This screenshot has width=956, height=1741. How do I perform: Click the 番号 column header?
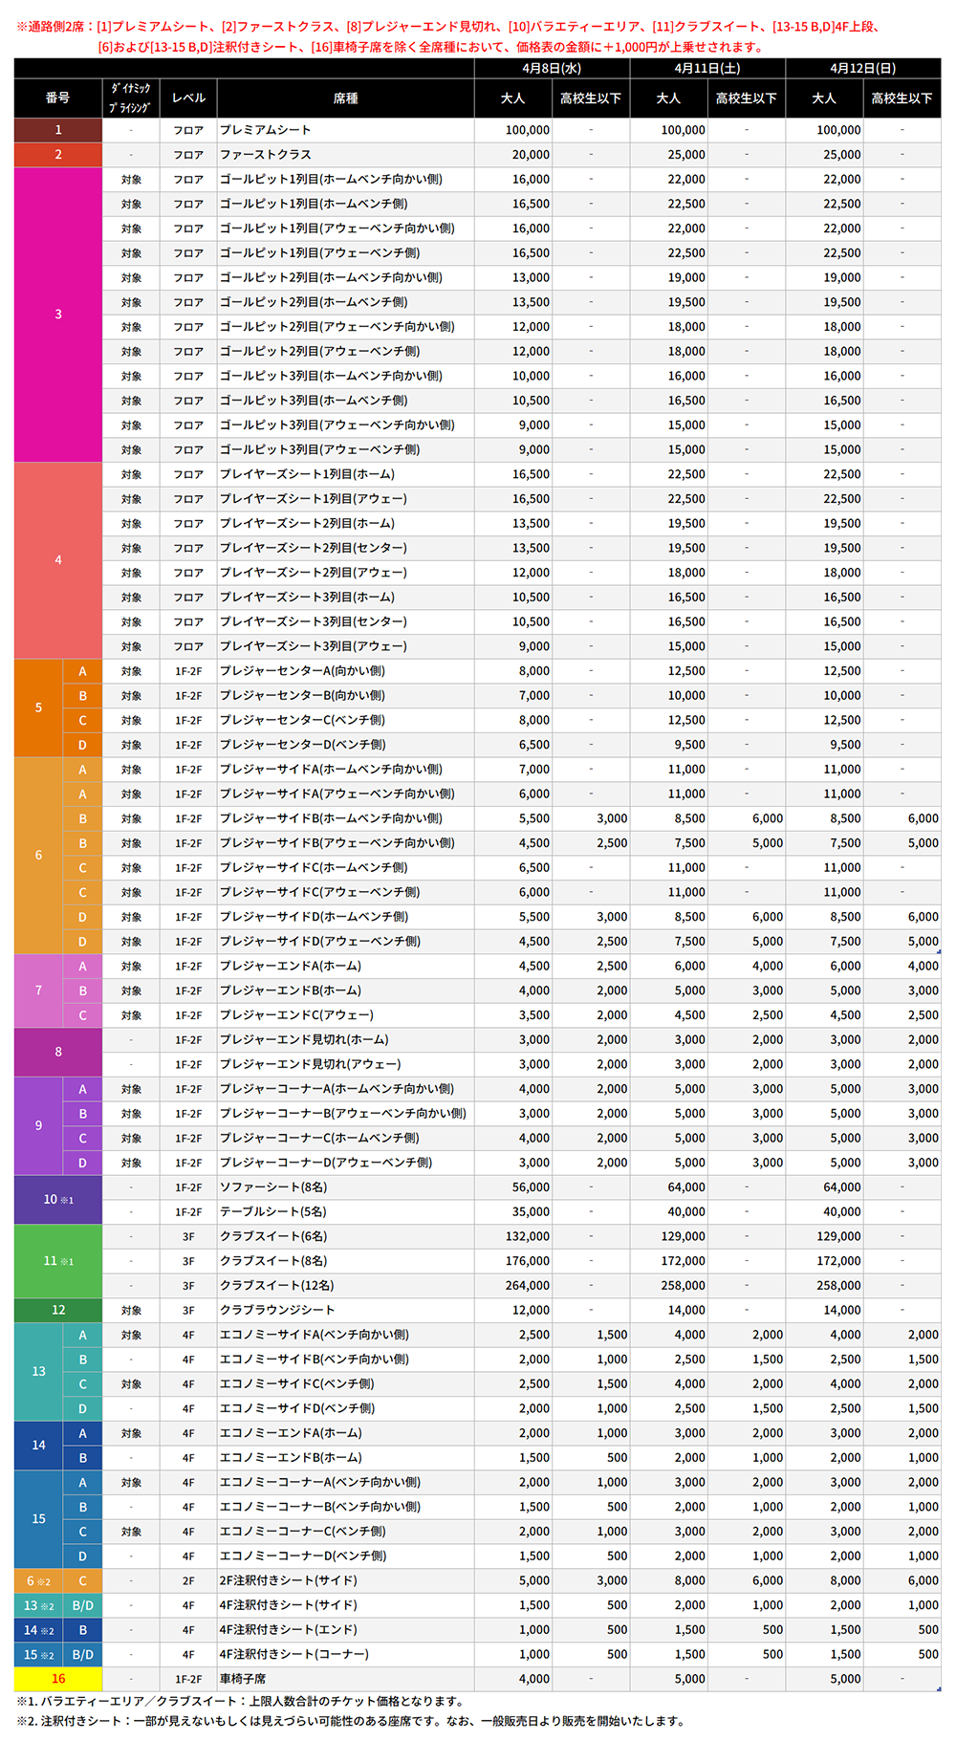click(x=57, y=98)
